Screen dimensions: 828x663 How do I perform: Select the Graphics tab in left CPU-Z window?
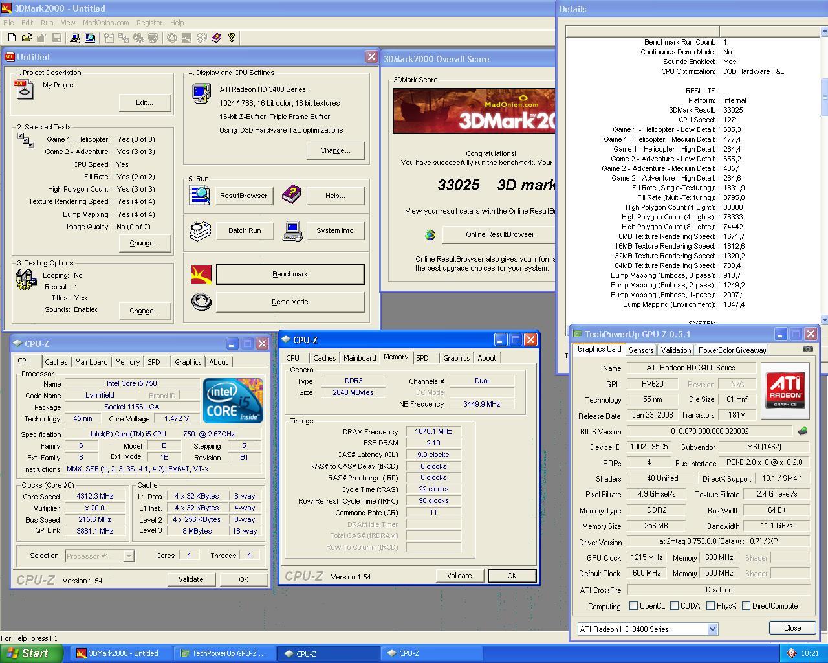tap(188, 362)
